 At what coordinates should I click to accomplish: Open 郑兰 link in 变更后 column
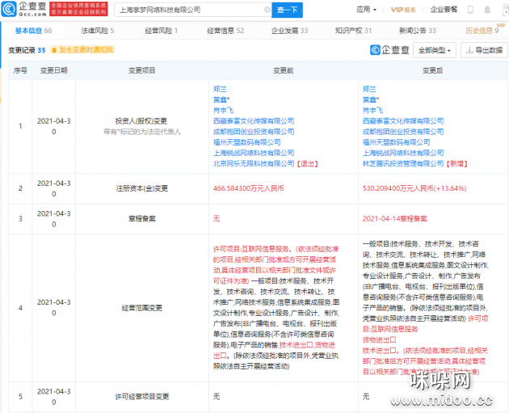[369, 89]
